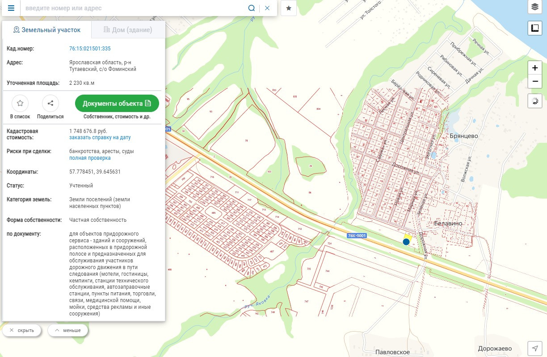Clear the search field with X icon
Screen dimensions: 547x357
click(267, 8)
